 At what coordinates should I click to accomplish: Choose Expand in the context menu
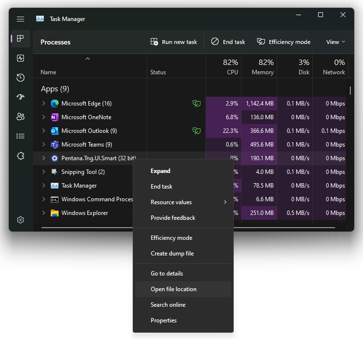tap(183, 171)
